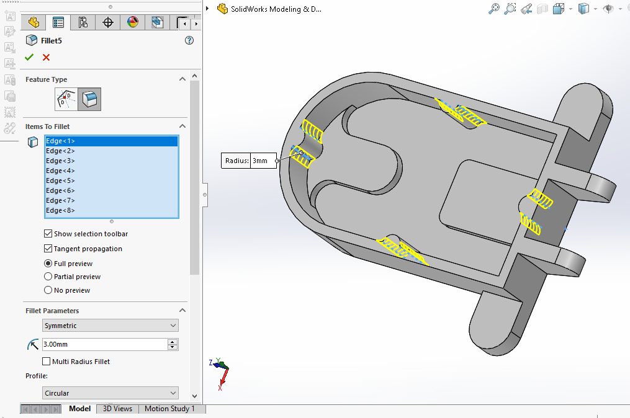Open the Symmetric fillet method dropdown

coord(110,326)
